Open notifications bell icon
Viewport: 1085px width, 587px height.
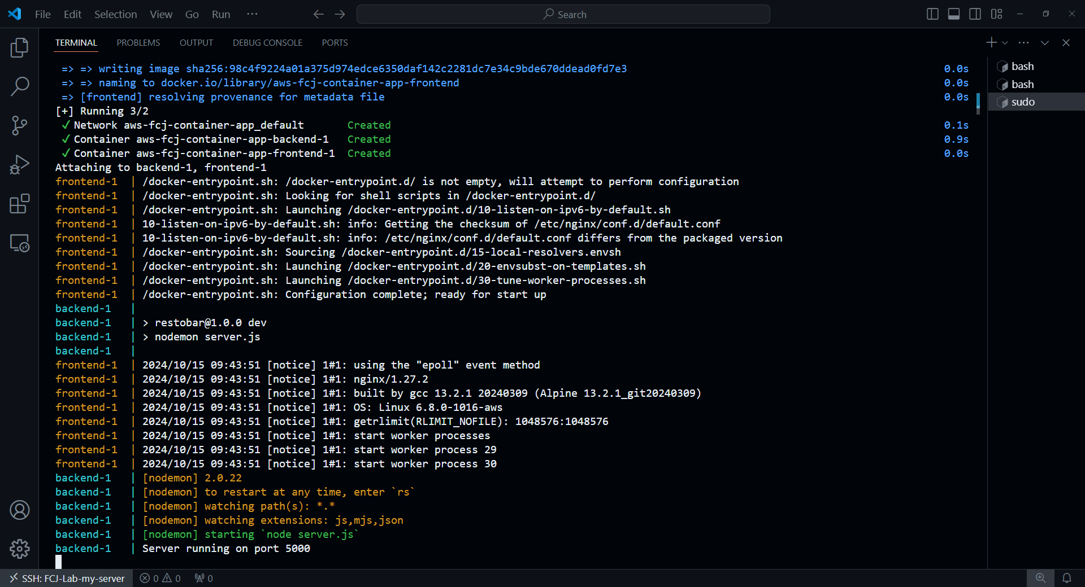pyautogui.click(x=1066, y=578)
